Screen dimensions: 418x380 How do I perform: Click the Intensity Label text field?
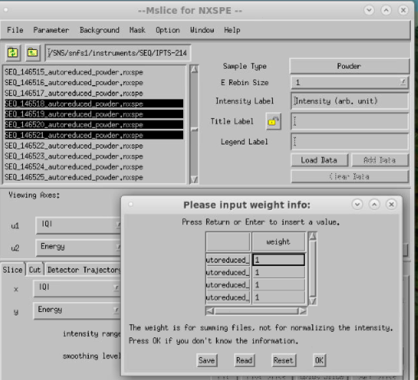coord(349,101)
